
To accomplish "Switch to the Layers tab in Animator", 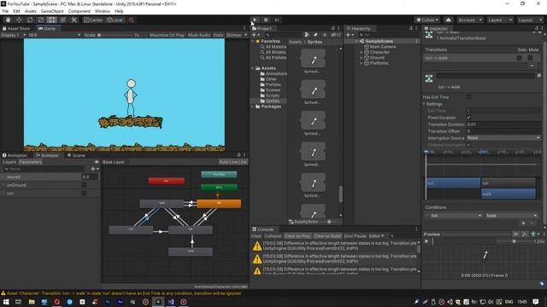I will click(9, 162).
